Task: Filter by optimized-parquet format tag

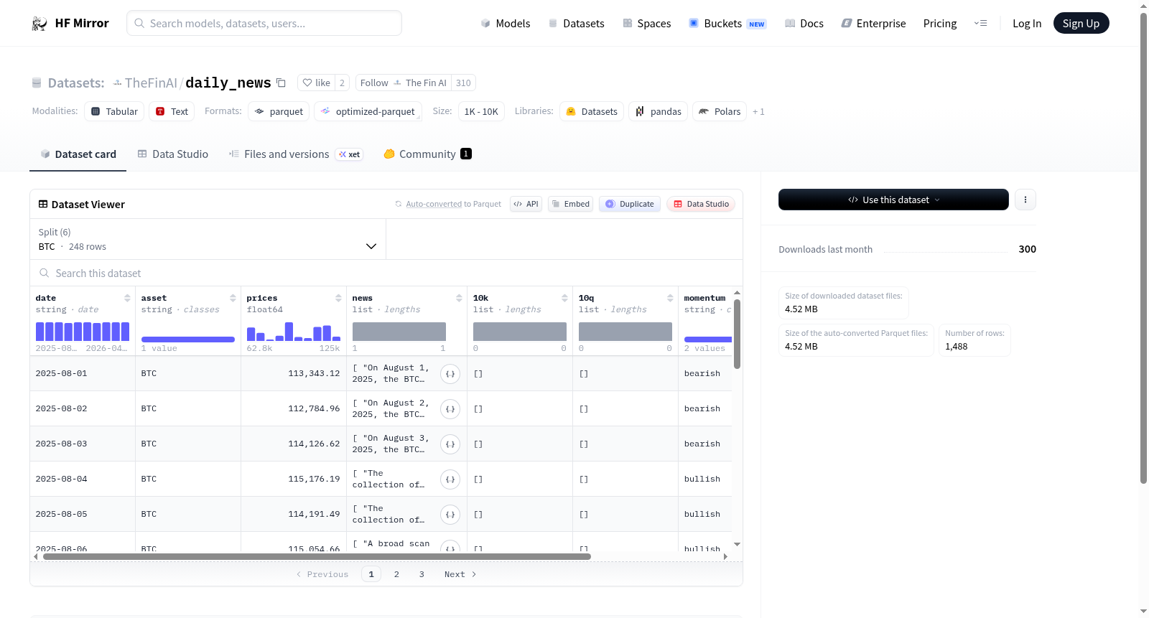Action: [368, 112]
